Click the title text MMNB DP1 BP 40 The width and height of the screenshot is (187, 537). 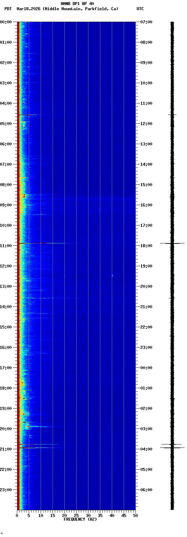[77, 4]
